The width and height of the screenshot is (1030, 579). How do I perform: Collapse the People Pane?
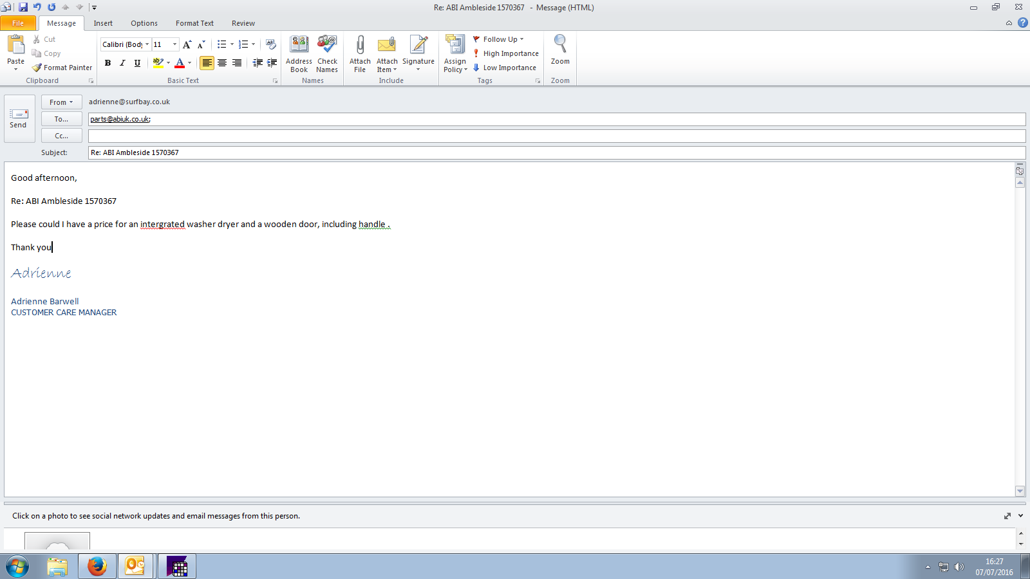1021,516
